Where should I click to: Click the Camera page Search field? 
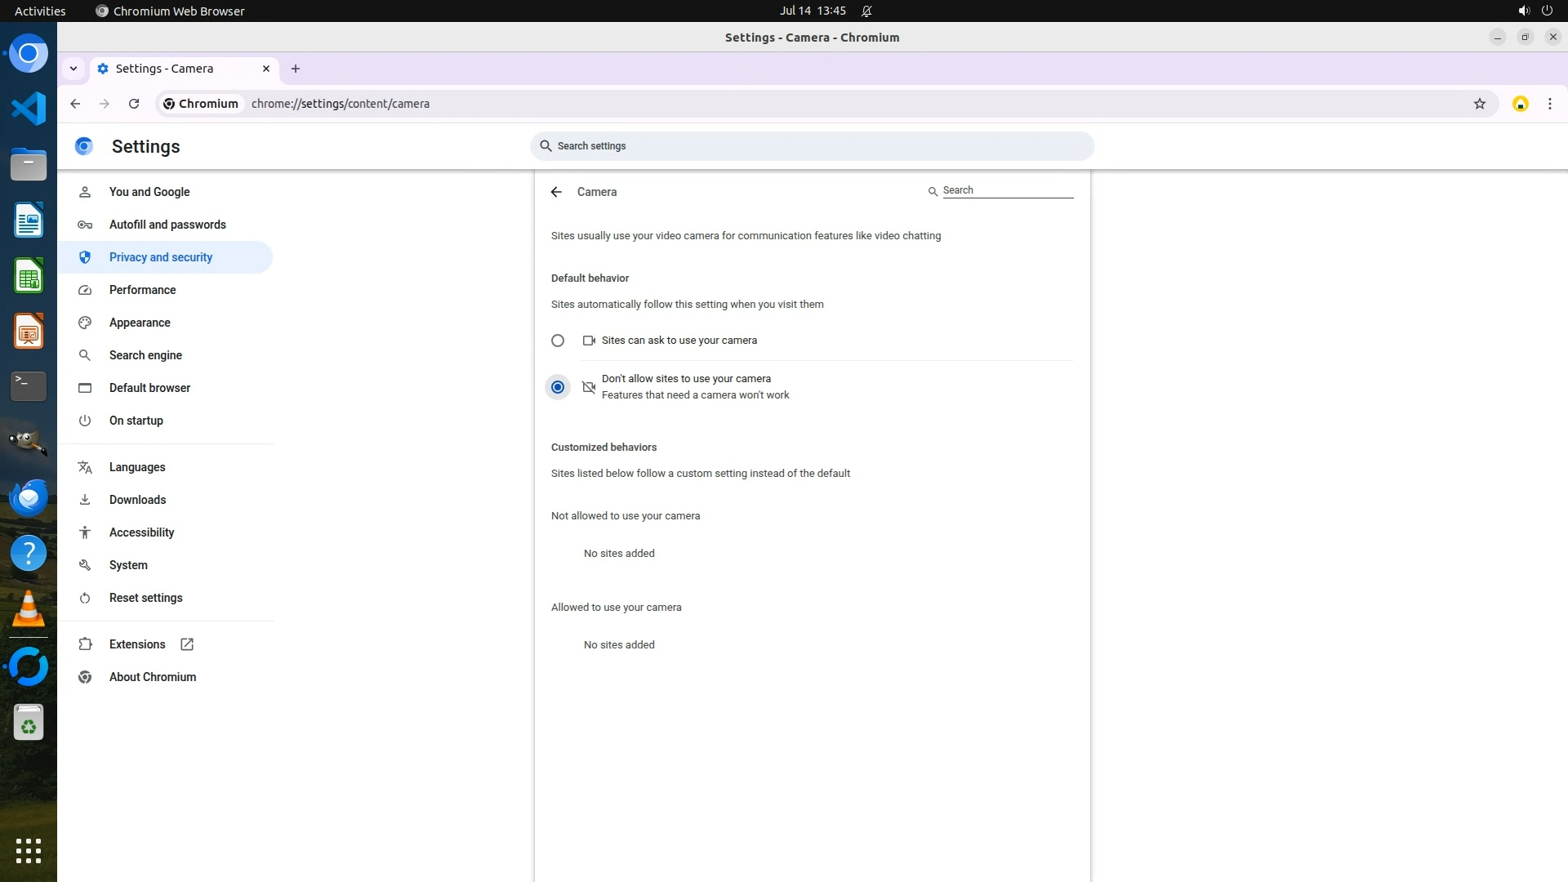pyautogui.click(x=1006, y=190)
